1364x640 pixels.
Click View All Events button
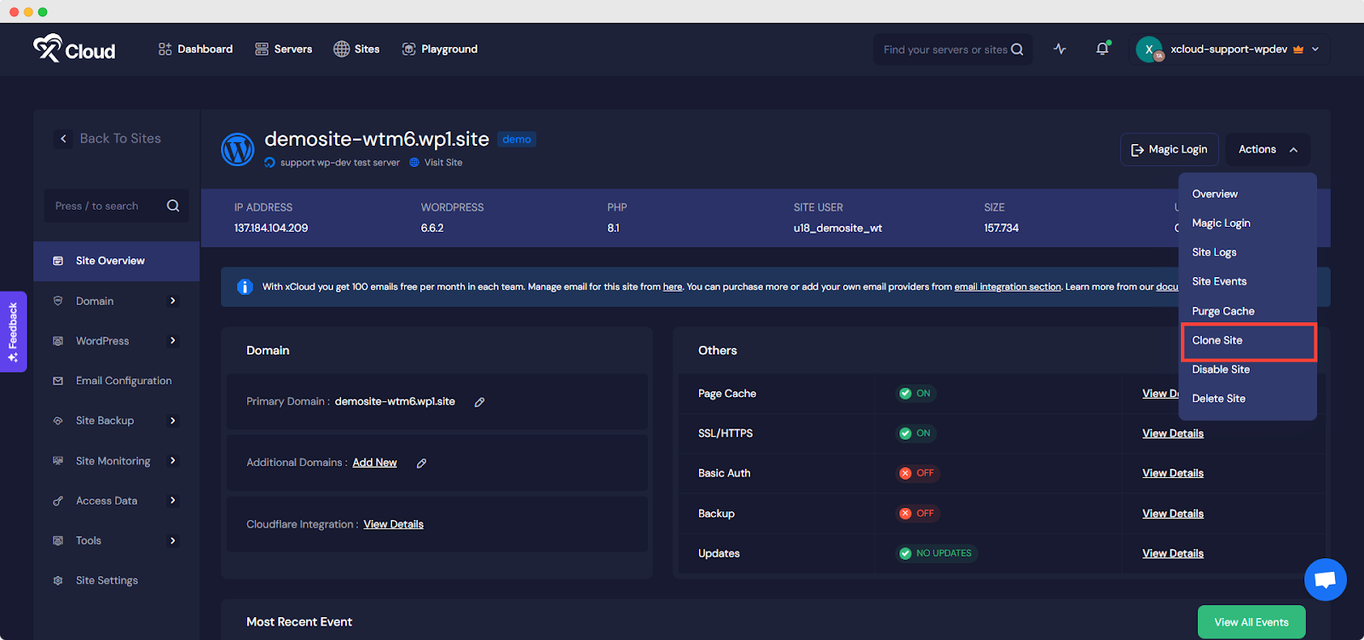click(x=1251, y=622)
